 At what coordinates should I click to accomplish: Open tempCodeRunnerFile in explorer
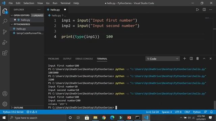tap(27, 33)
